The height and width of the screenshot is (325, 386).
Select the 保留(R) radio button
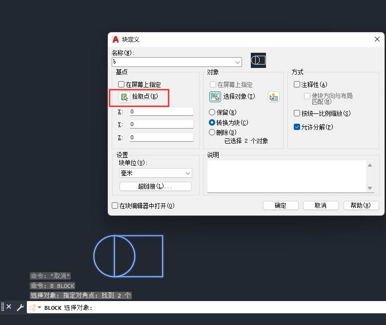(212, 112)
